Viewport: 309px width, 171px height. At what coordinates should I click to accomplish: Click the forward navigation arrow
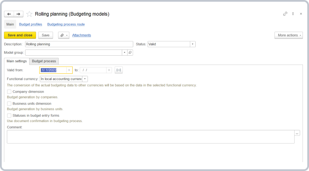19,14
